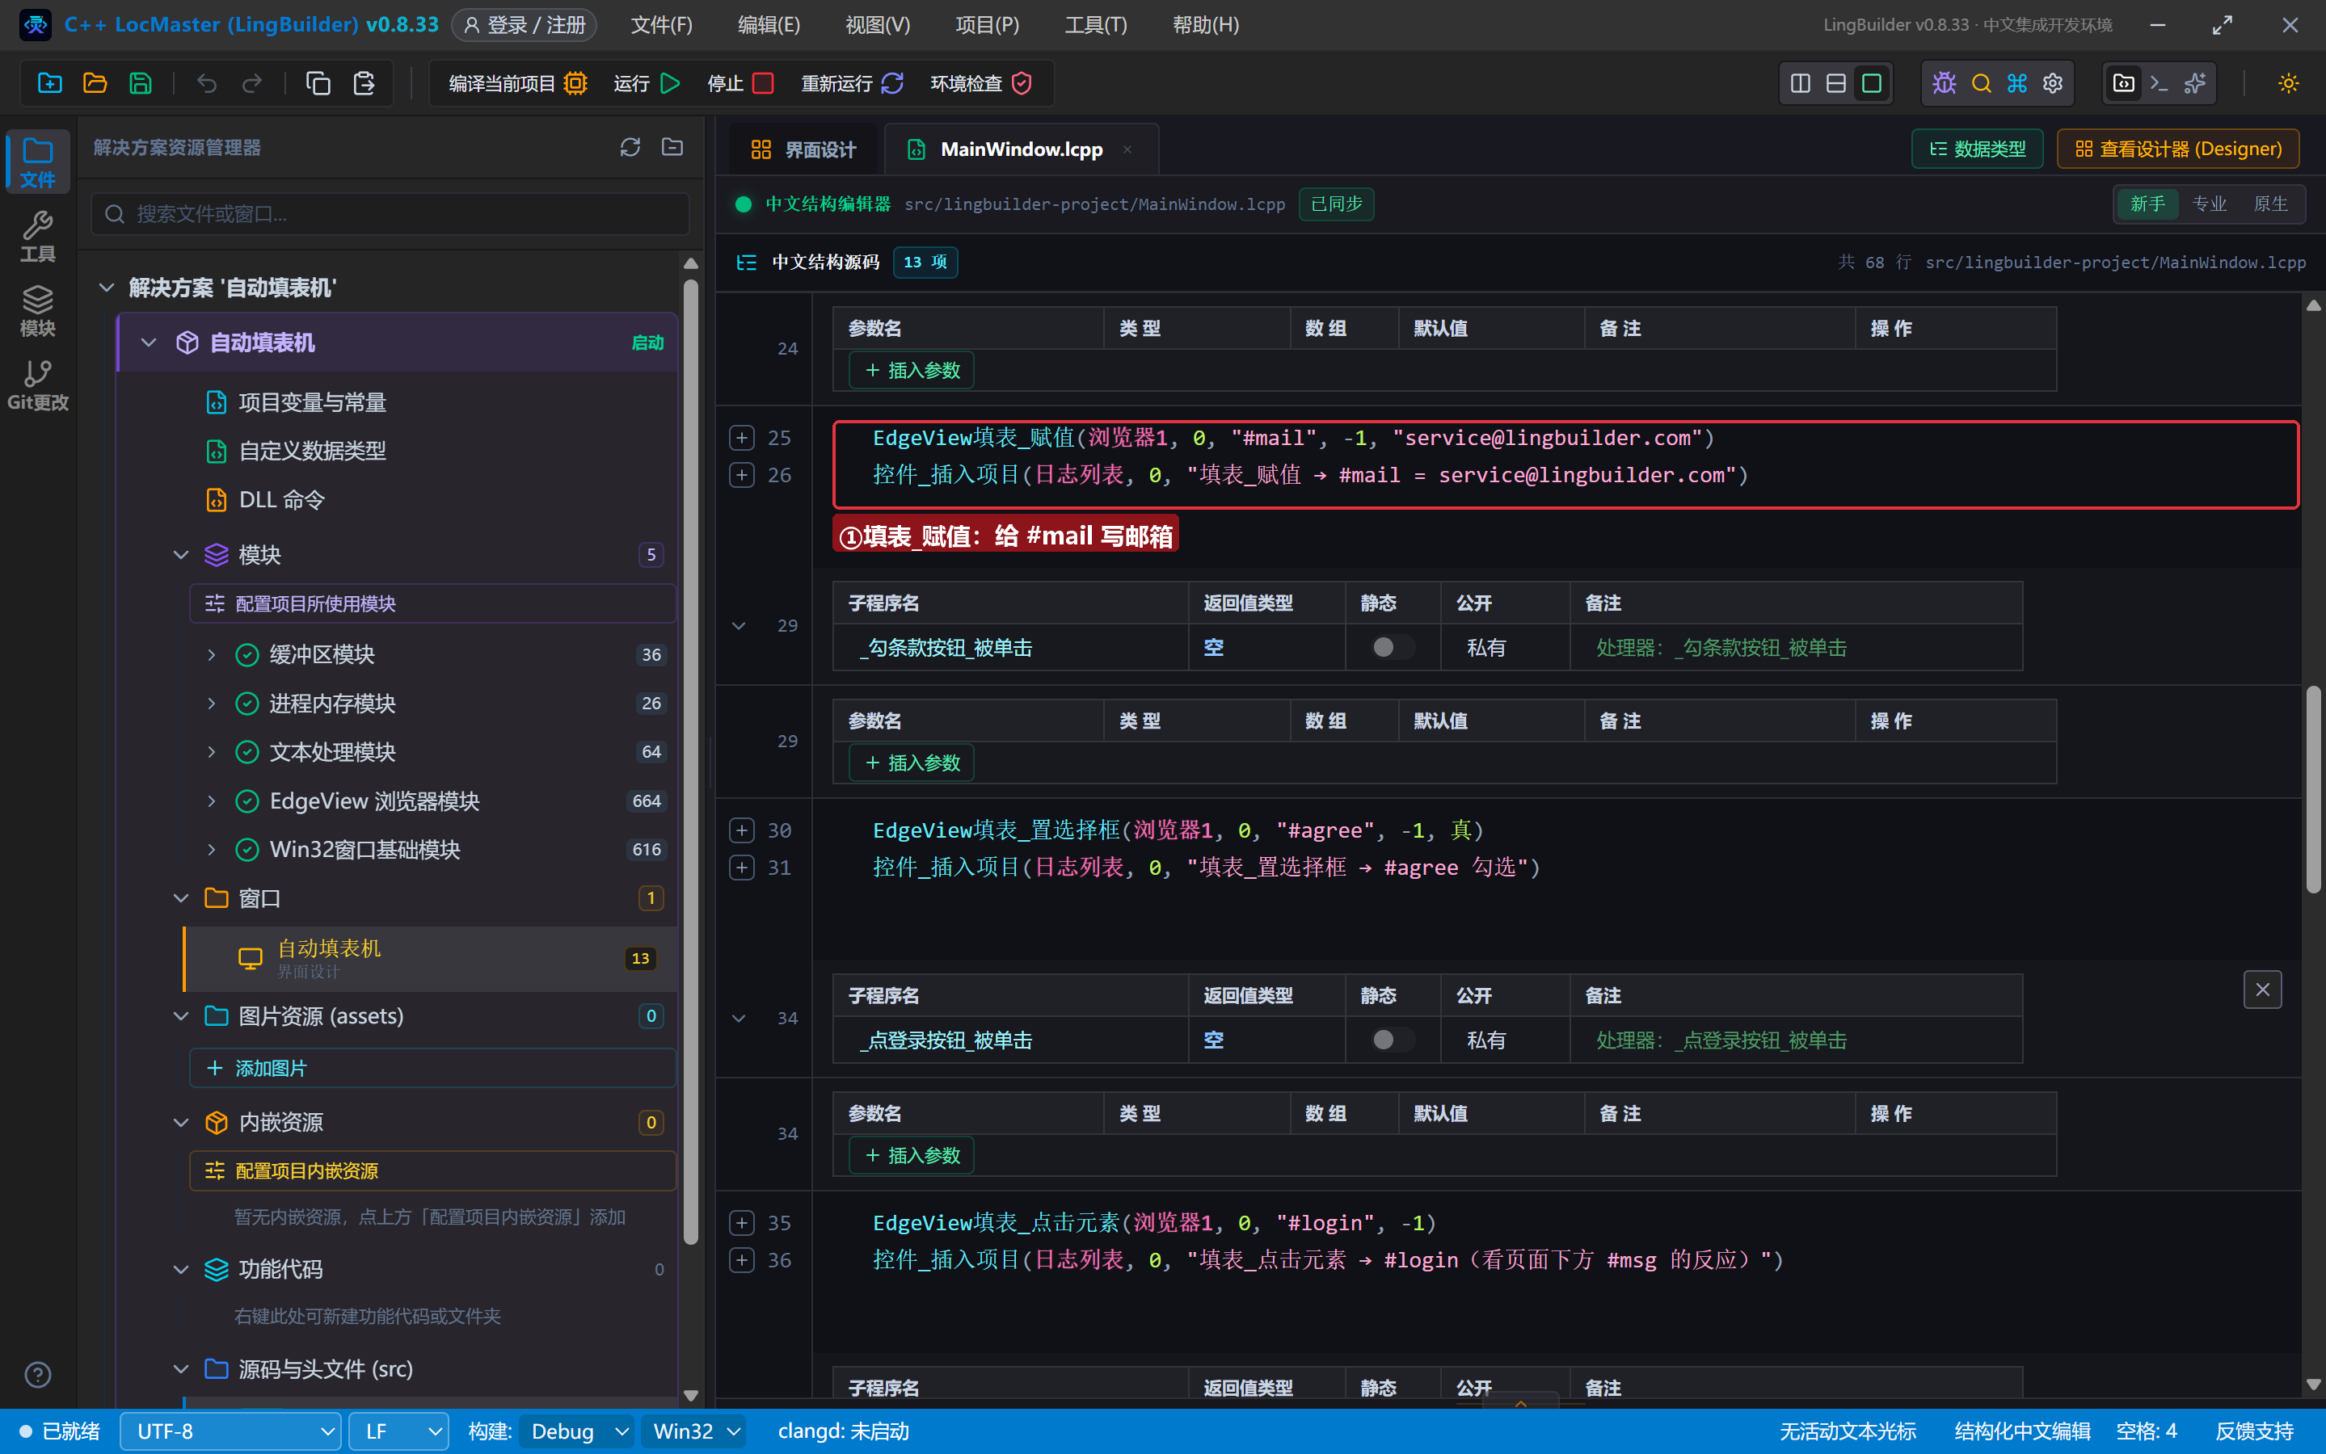The height and width of the screenshot is (1454, 2326).
Task: Open the 工具 sidebar panel
Action: click(37, 237)
